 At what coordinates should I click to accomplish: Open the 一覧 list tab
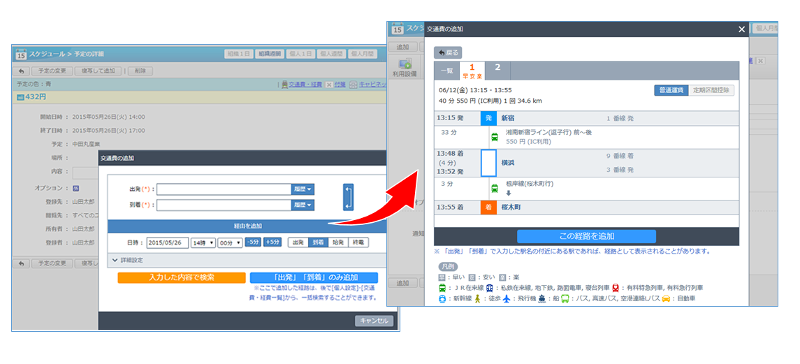(446, 71)
